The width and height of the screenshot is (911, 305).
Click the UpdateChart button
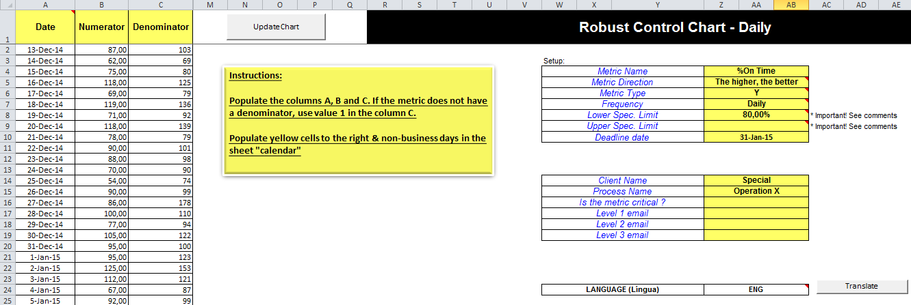tap(276, 27)
